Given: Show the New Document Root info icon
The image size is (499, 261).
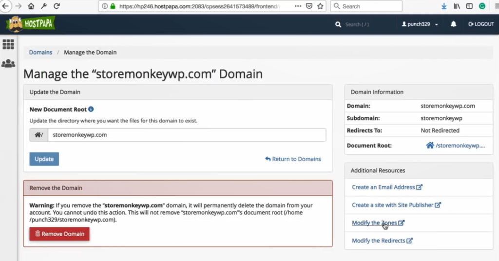Looking at the screenshot, I should click(x=91, y=109).
